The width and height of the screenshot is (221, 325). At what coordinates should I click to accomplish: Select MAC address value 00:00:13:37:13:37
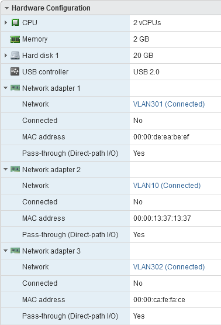point(162,218)
